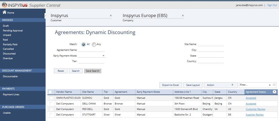The width and height of the screenshot is (279, 121).
Task: Open the Supplier Review status link
Action: [255, 115]
